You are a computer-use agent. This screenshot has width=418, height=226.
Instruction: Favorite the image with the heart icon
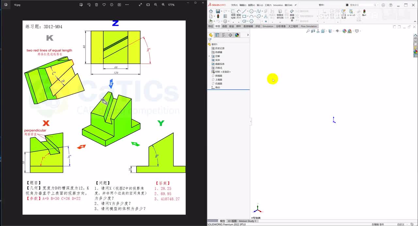tap(104, 5)
